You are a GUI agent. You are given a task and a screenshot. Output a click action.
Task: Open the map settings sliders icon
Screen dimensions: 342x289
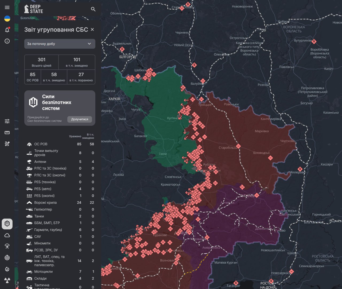(7, 121)
